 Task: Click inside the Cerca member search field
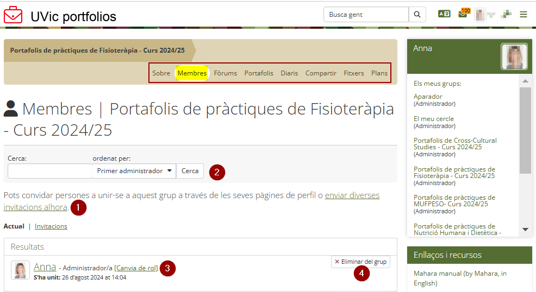click(50, 171)
